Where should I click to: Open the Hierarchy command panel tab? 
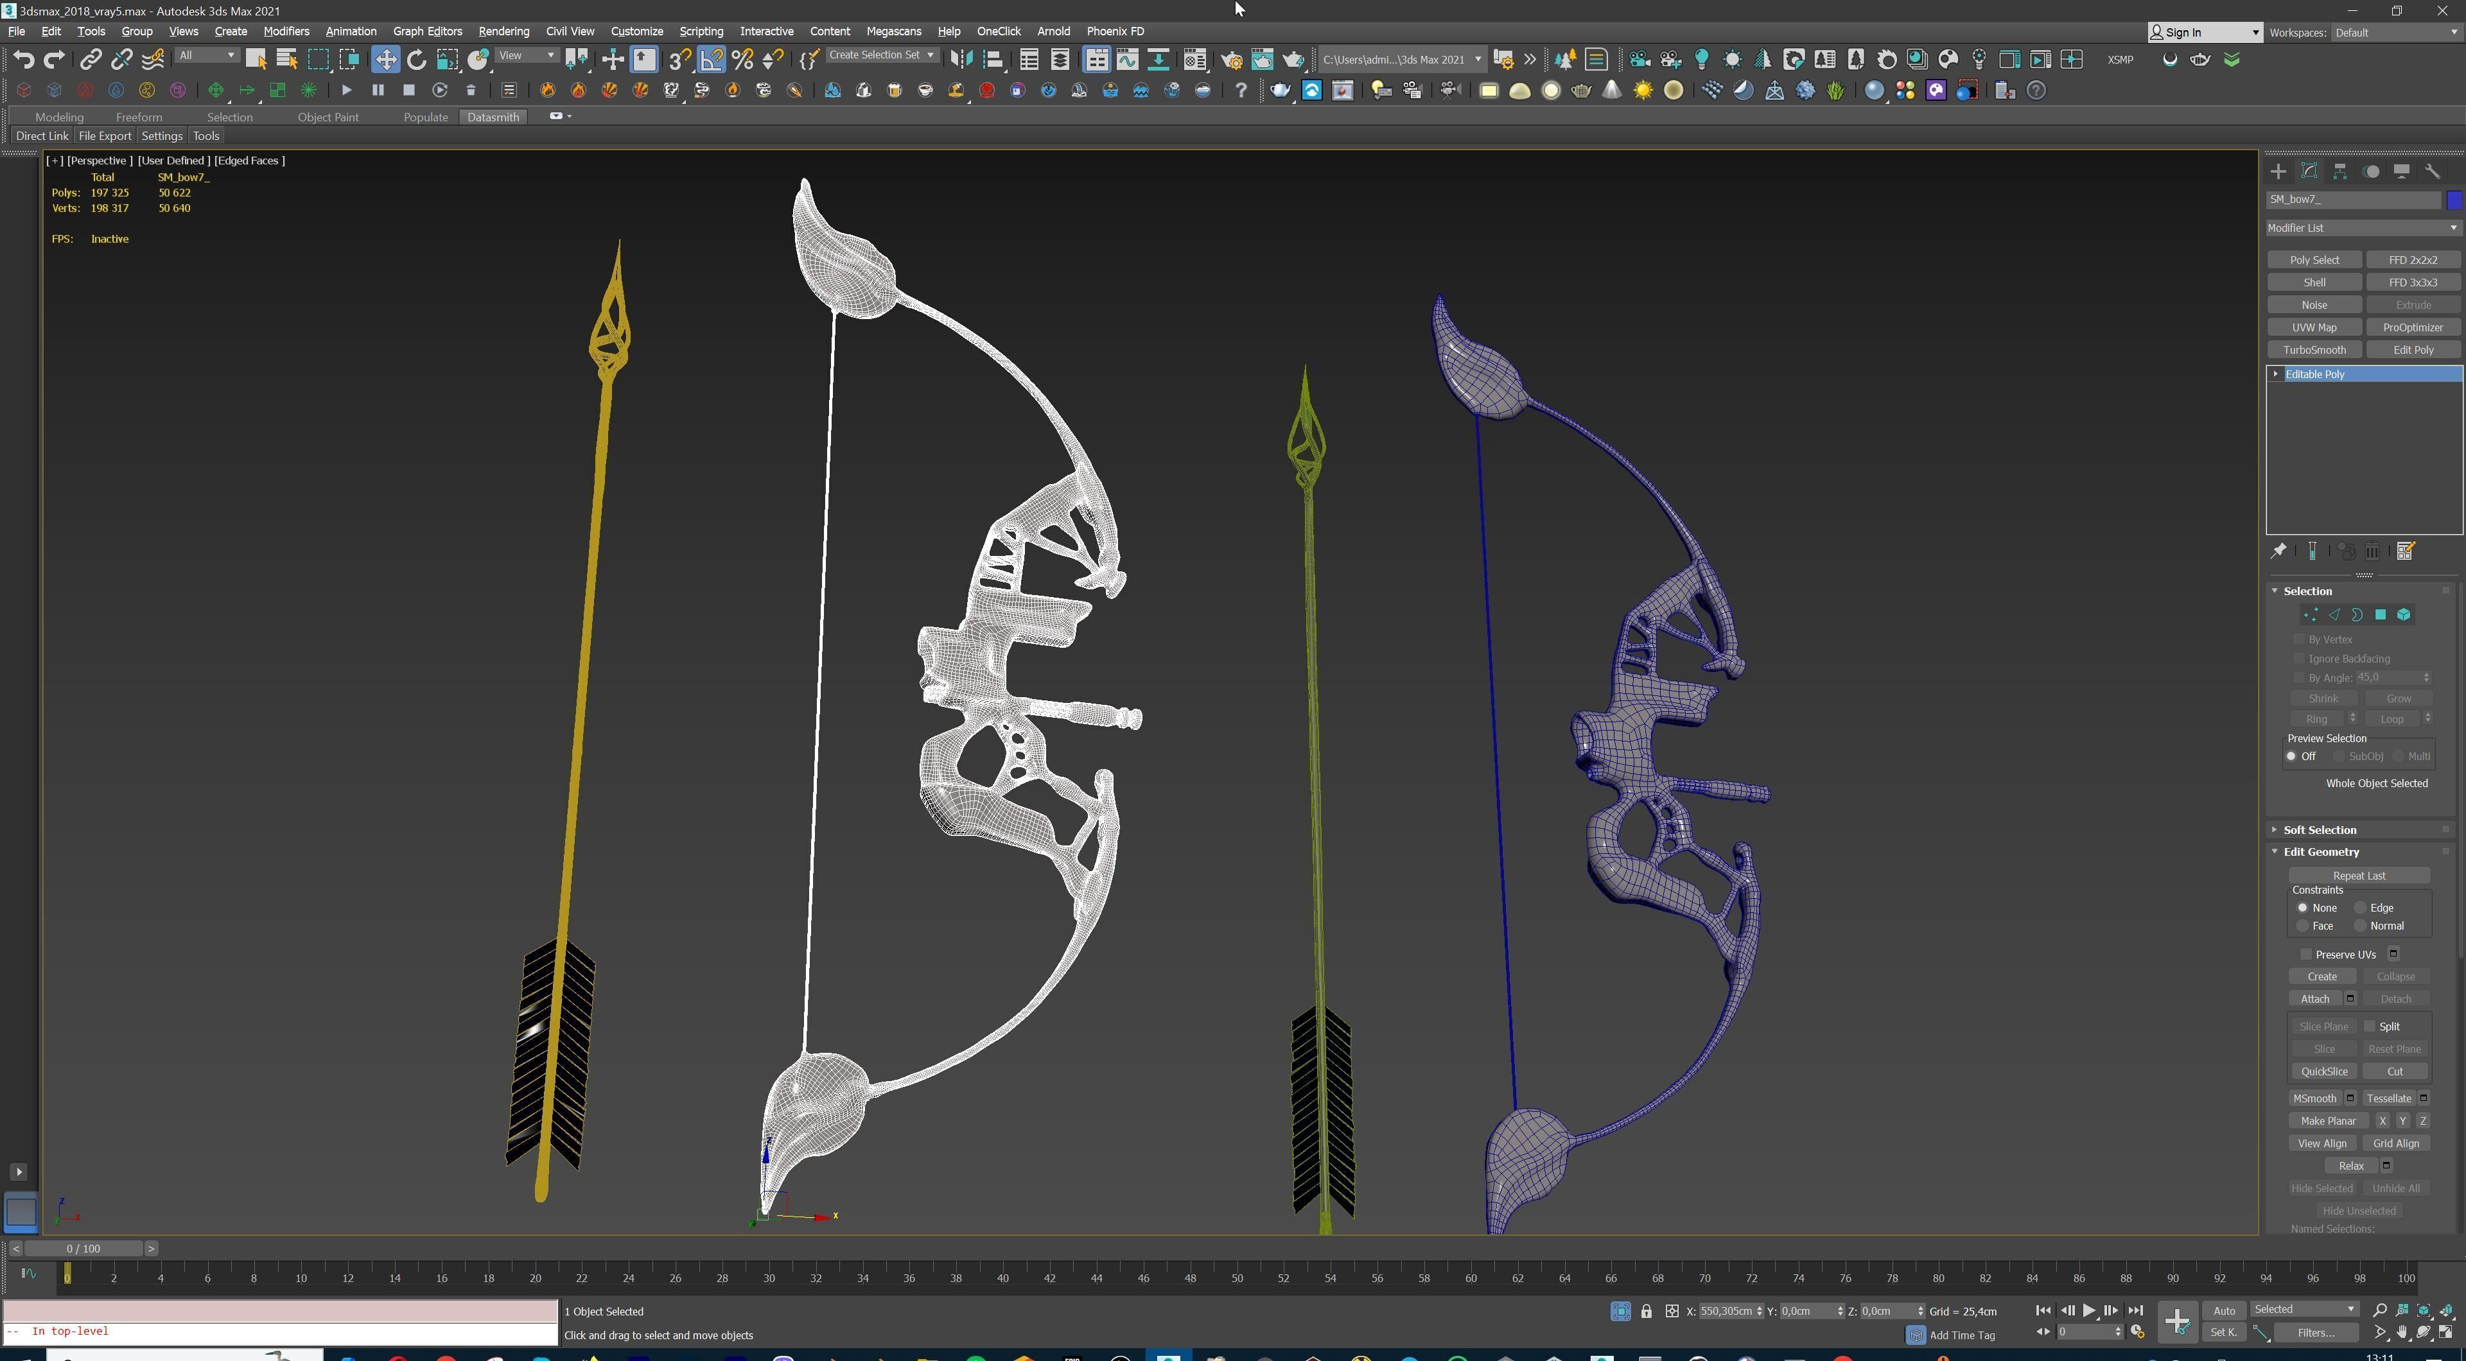click(x=2339, y=171)
